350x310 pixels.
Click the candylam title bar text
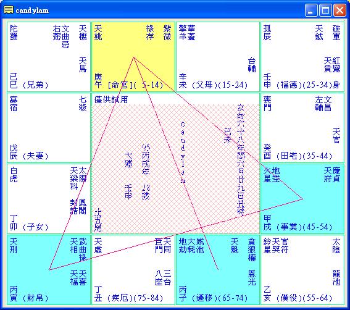32,10
